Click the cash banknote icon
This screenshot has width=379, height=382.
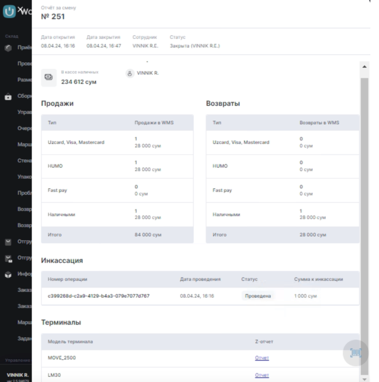49,77
